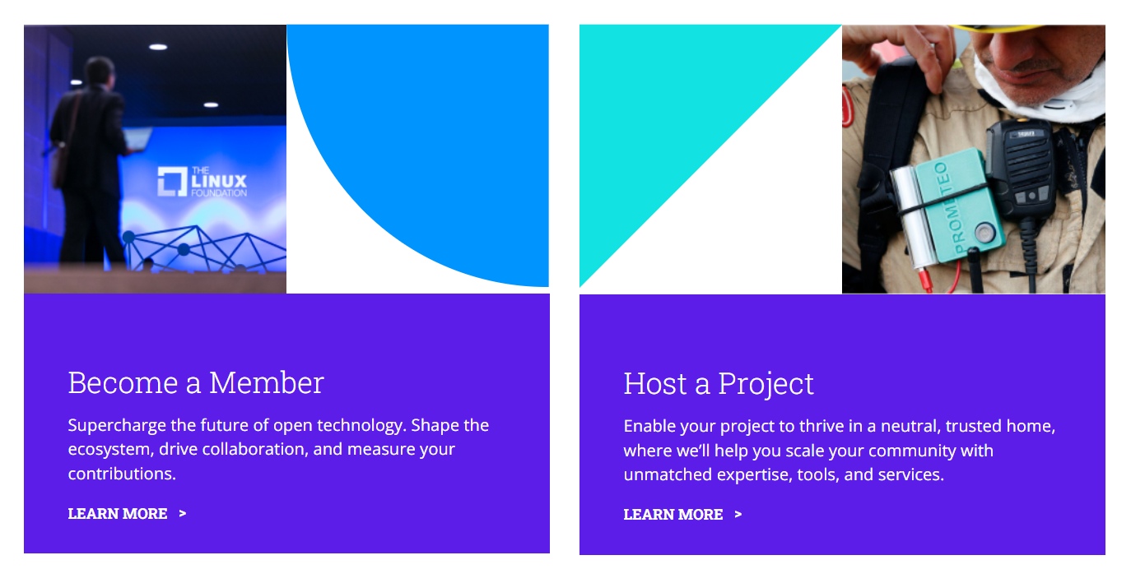
Task: Click the arrow chevron beside Host a Project's Learn More
Action: pyautogui.click(x=738, y=515)
